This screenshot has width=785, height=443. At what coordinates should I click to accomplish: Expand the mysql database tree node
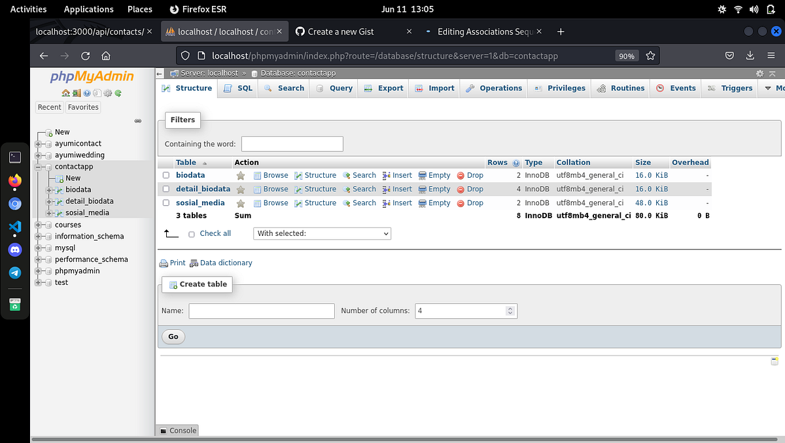(x=39, y=248)
